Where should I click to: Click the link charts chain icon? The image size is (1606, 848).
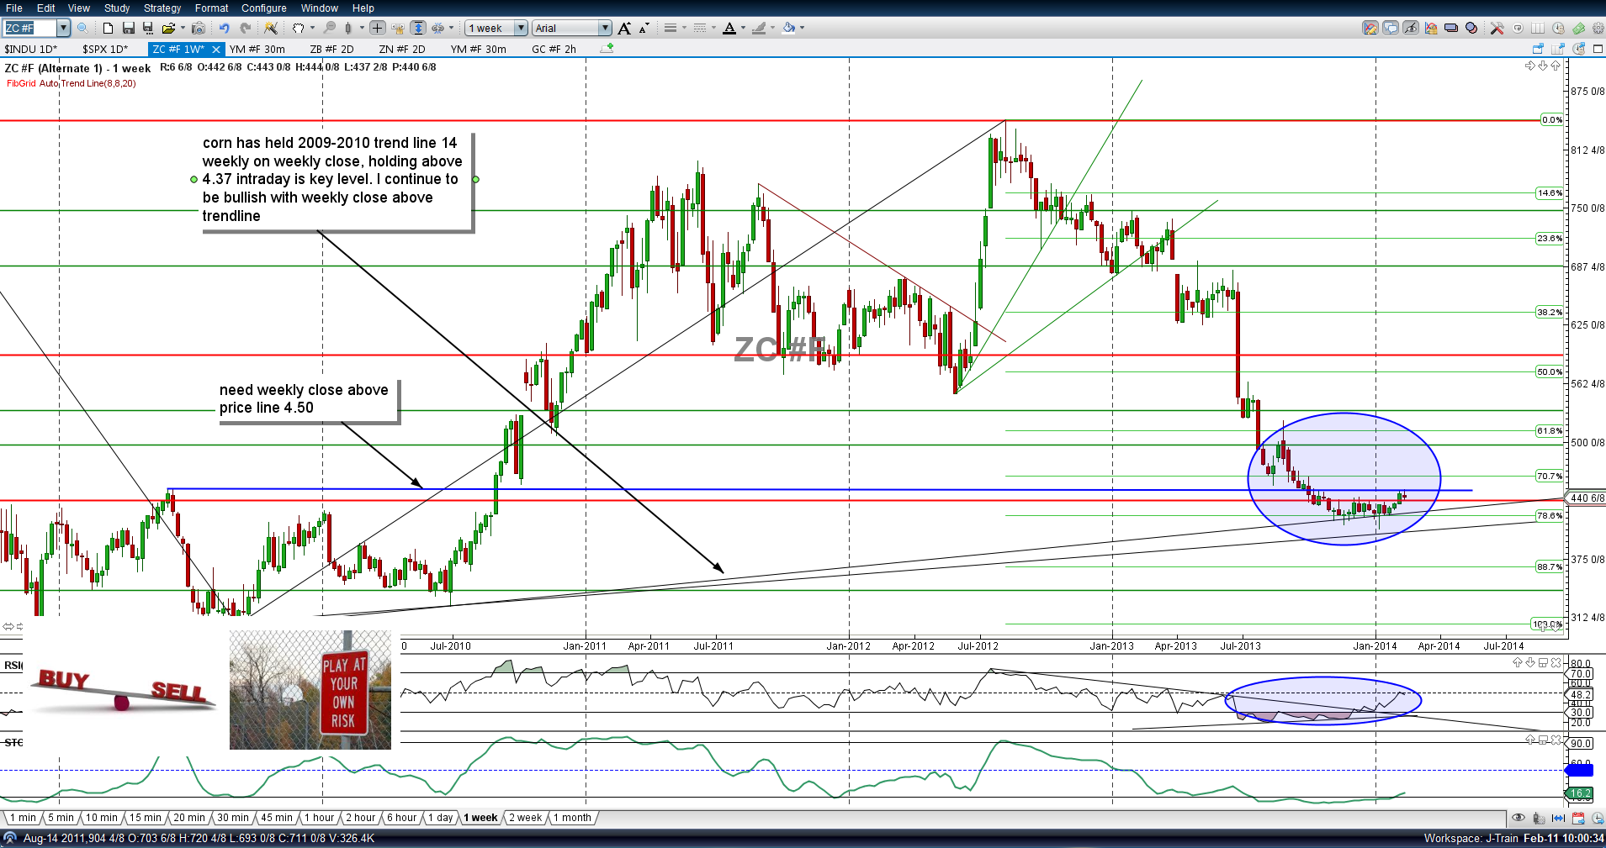pyautogui.click(x=437, y=28)
